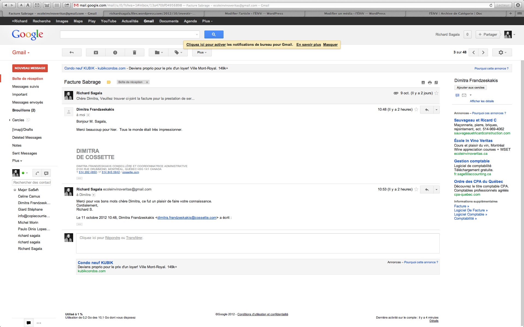Open YouTube in the Google bar
524x327 pixels.
(108, 21)
